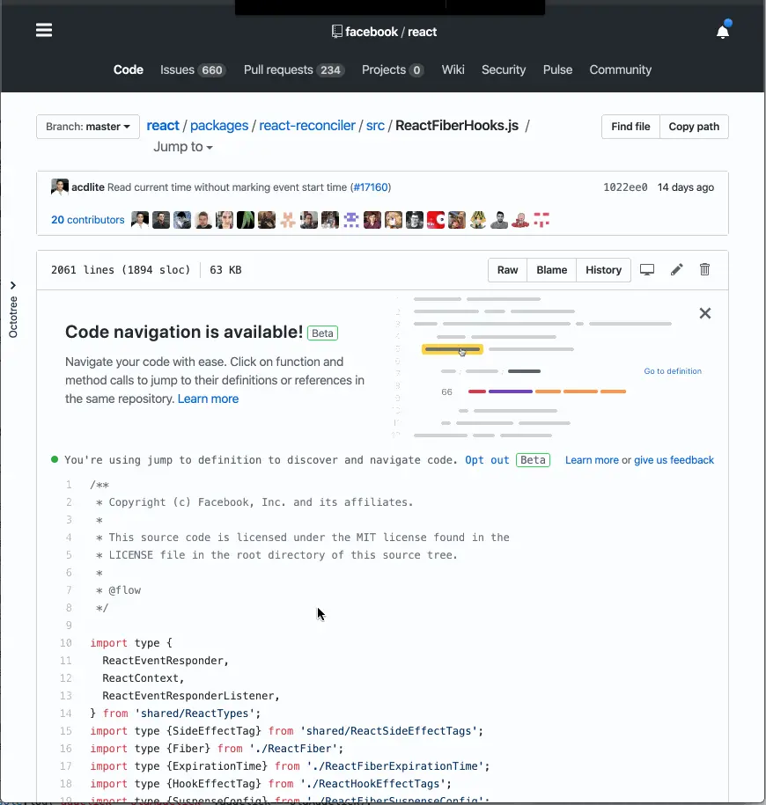
Task: View the Raw file
Action: [x=507, y=270]
